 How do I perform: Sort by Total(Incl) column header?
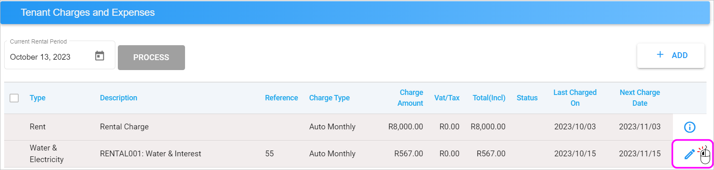click(489, 98)
